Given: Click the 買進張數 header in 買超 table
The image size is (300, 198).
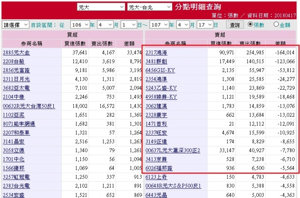Looking at the screenshot, I should (x=75, y=44).
